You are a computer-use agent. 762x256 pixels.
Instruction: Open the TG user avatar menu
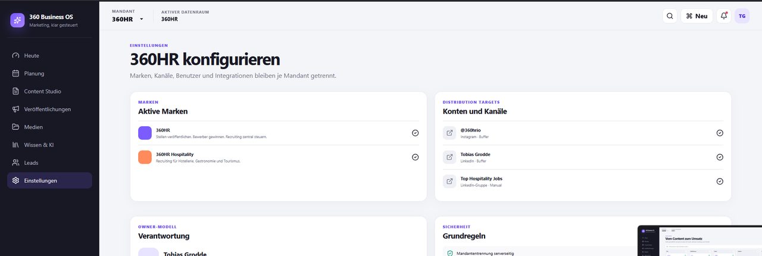tap(742, 16)
